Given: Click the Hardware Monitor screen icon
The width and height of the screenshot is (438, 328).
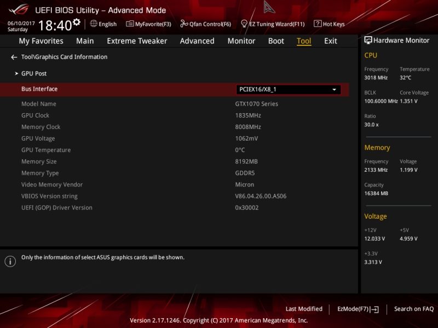Looking at the screenshot, I should coord(368,40).
